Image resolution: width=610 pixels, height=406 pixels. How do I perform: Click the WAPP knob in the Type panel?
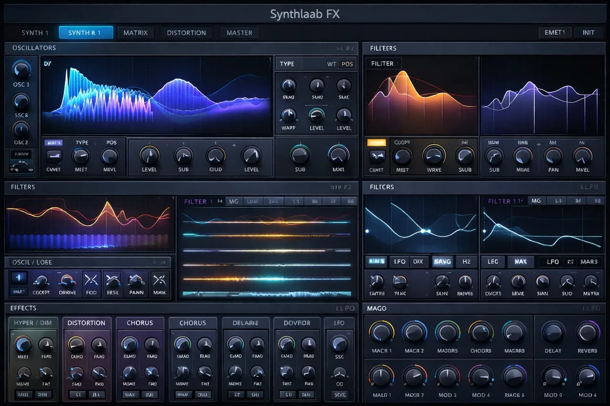288,115
